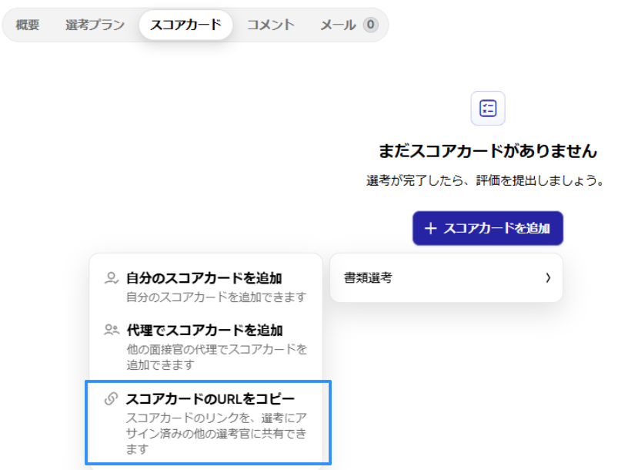Click the まだスコアカードがありません heading
Screen dimensions: 618x470
pyautogui.click(x=488, y=151)
